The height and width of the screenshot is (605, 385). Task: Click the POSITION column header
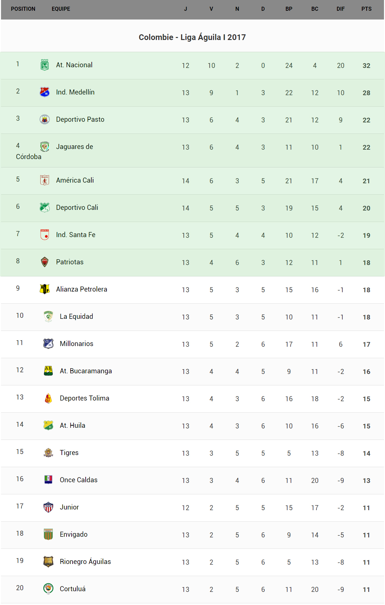23,9
